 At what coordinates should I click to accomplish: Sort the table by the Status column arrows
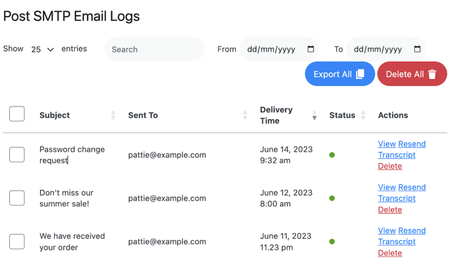point(364,115)
